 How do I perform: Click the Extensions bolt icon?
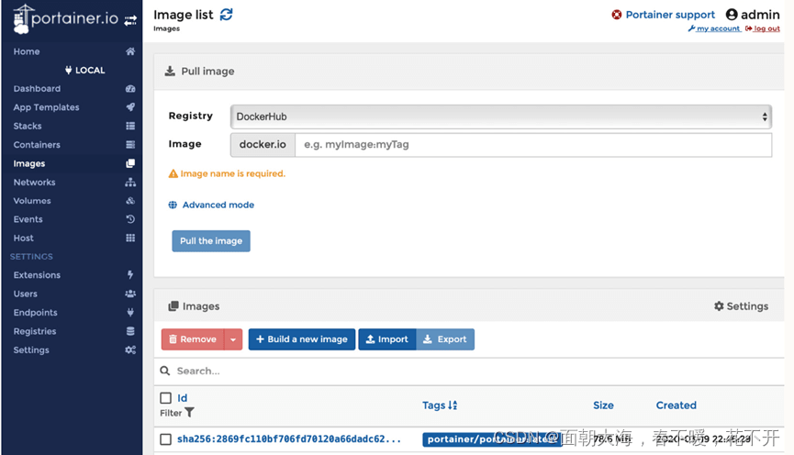[130, 275]
